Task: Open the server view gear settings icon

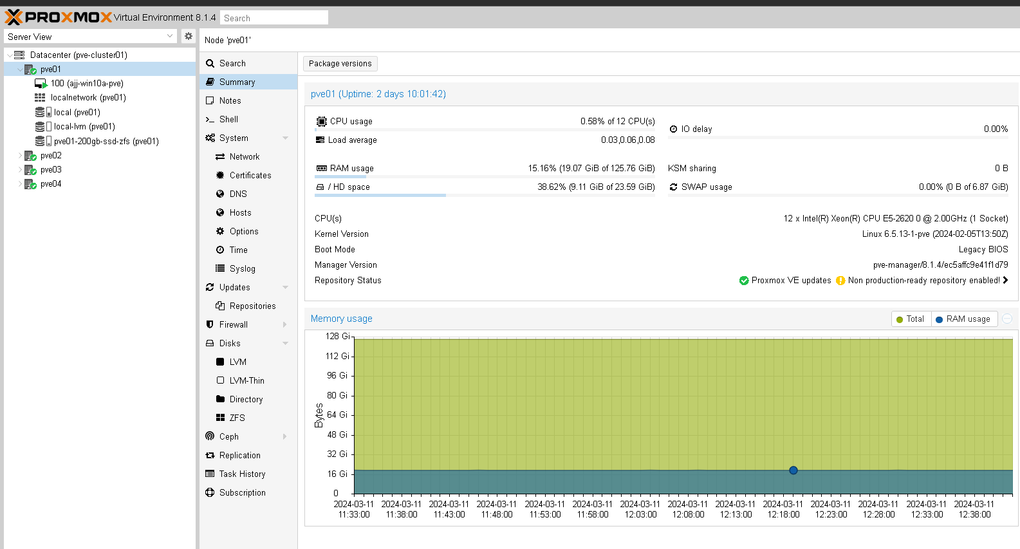Action: (x=188, y=36)
